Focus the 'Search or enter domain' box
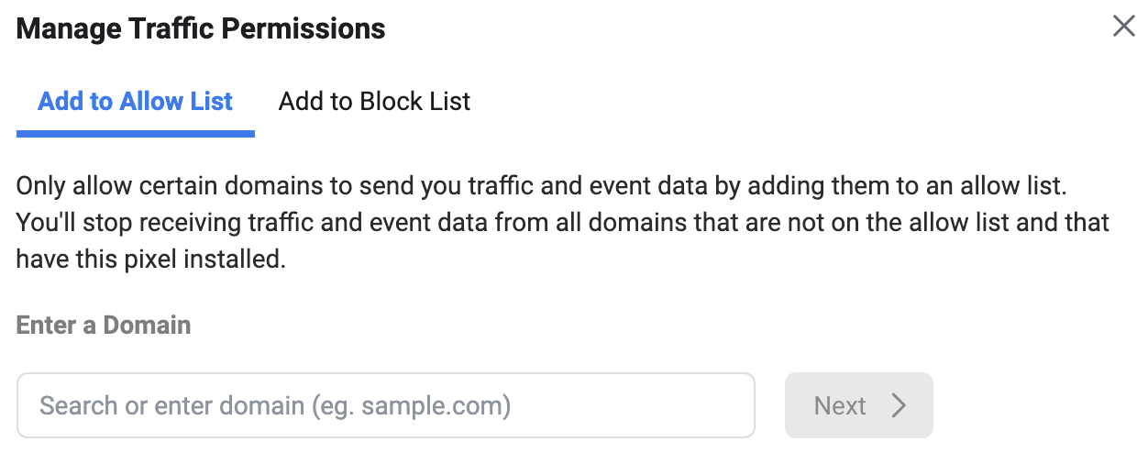Viewport: 1148px width, 453px height. tap(385, 405)
